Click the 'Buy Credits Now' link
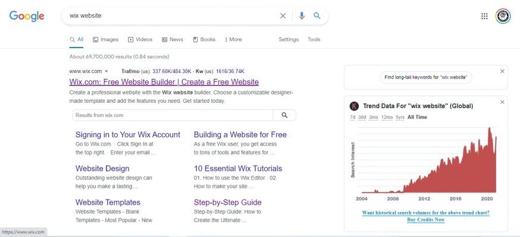The height and width of the screenshot is (237, 520). point(425,220)
